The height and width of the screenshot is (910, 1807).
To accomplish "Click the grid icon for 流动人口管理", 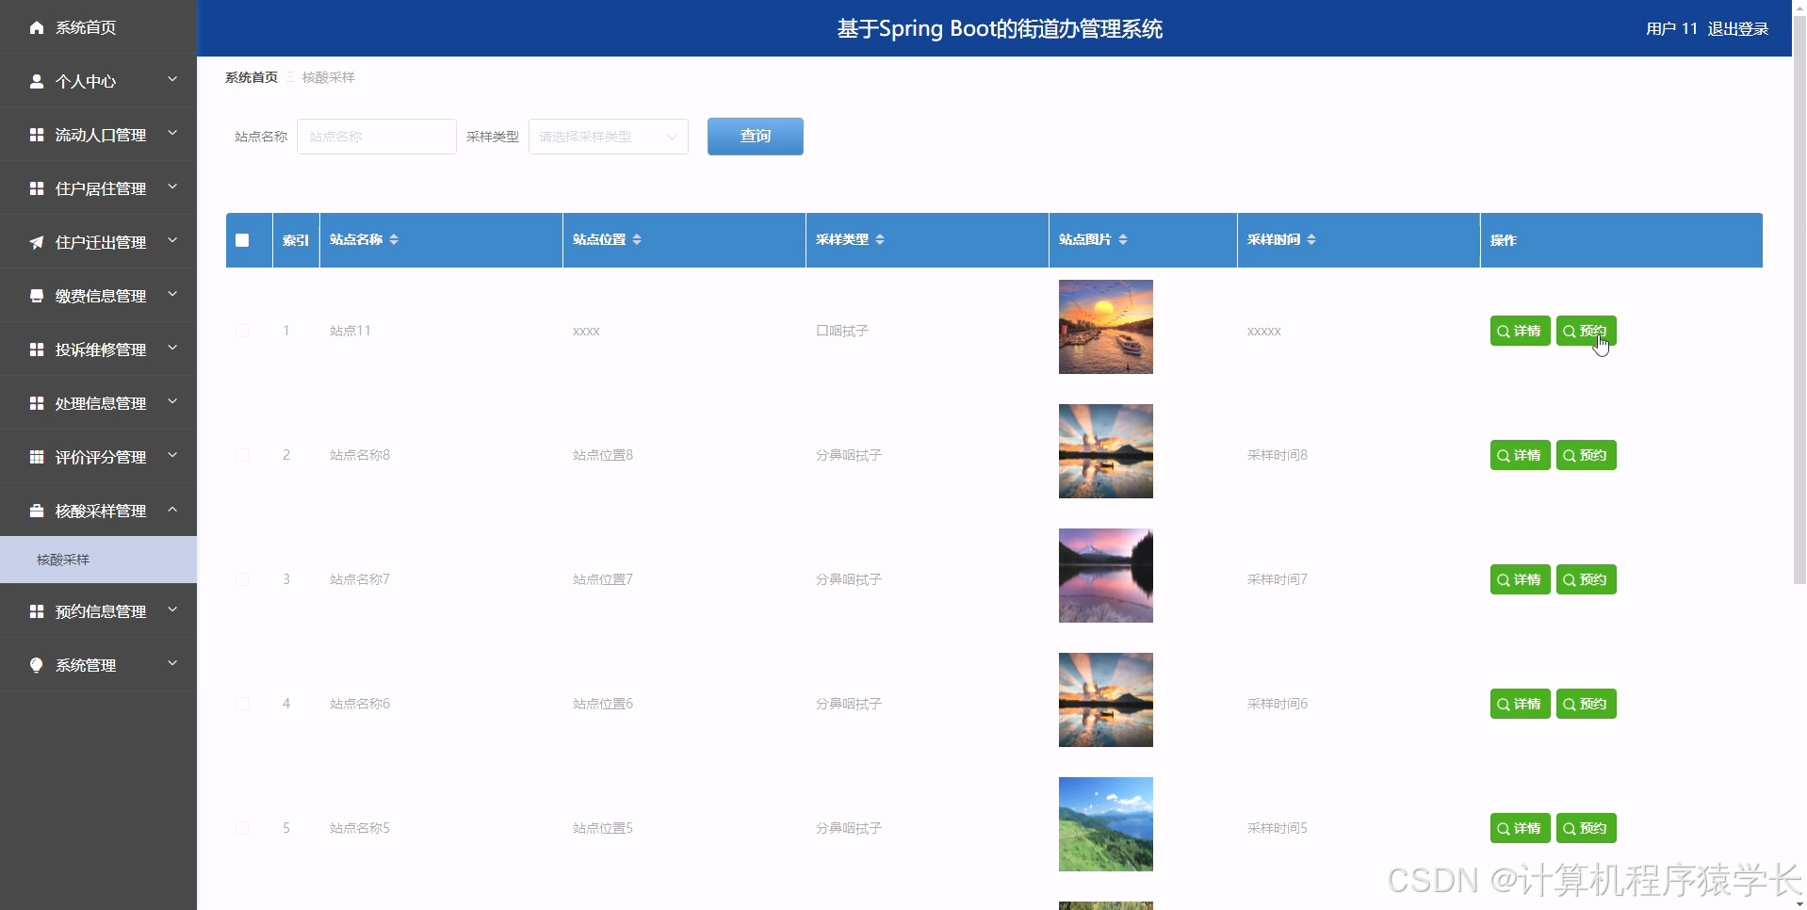I will [x=37, y=134].
